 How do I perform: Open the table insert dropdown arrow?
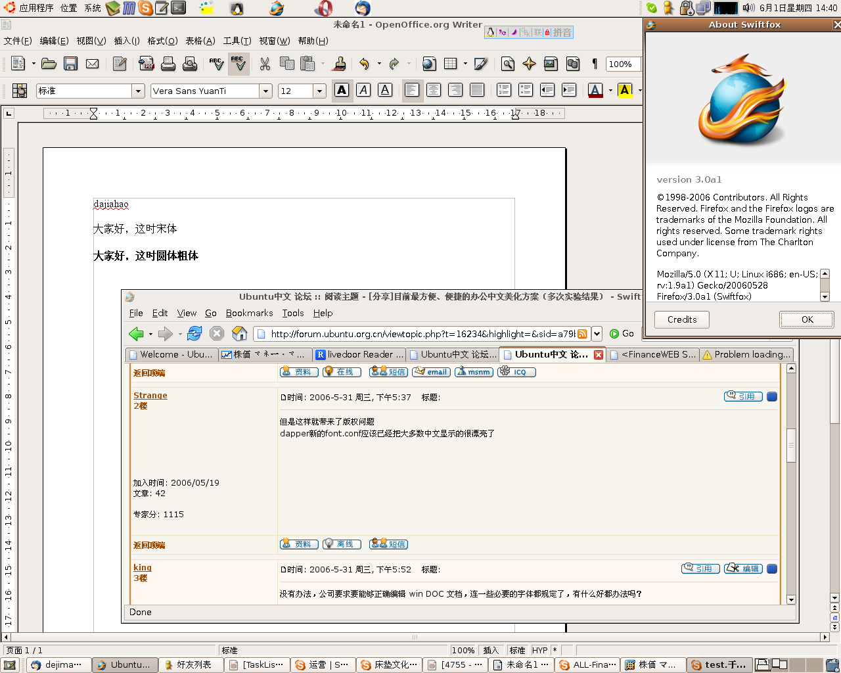[465, 64]
